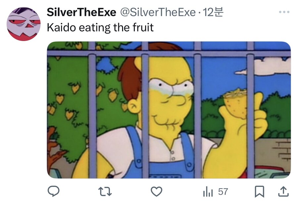
Task: Share the tweet via the upload arrow icon
Action: click(x=283, y=191)
